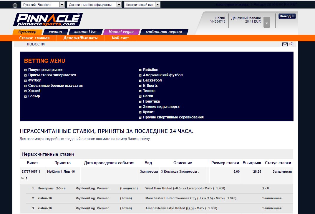This screenshot has height=214, width=315.
Task: Open the Хоккей betting menu link
Action: 34,91
